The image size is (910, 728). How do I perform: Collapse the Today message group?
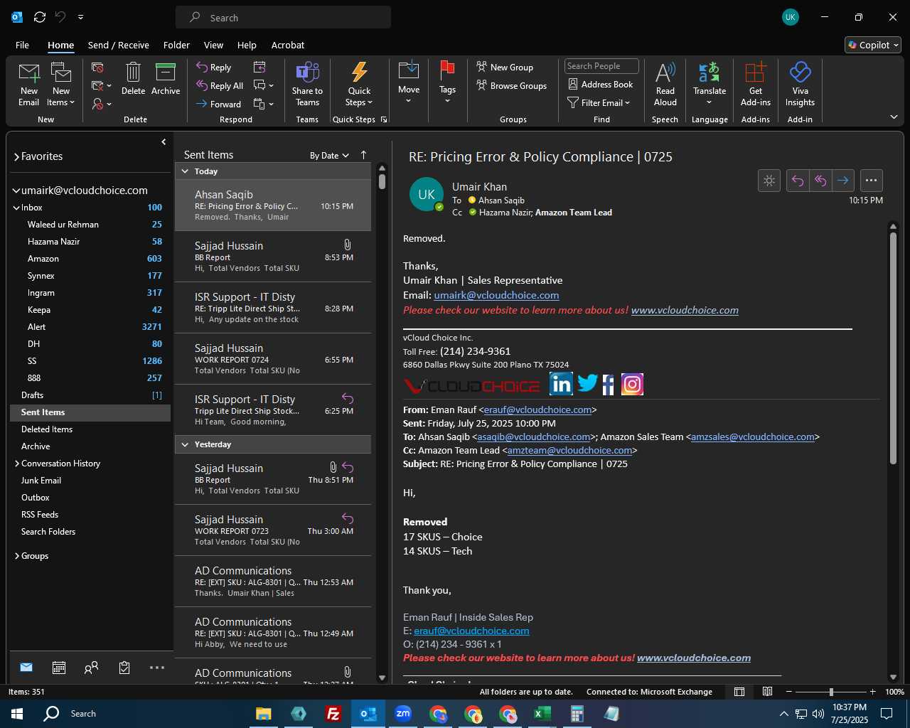pyautogui.click(x=185, y=171)
